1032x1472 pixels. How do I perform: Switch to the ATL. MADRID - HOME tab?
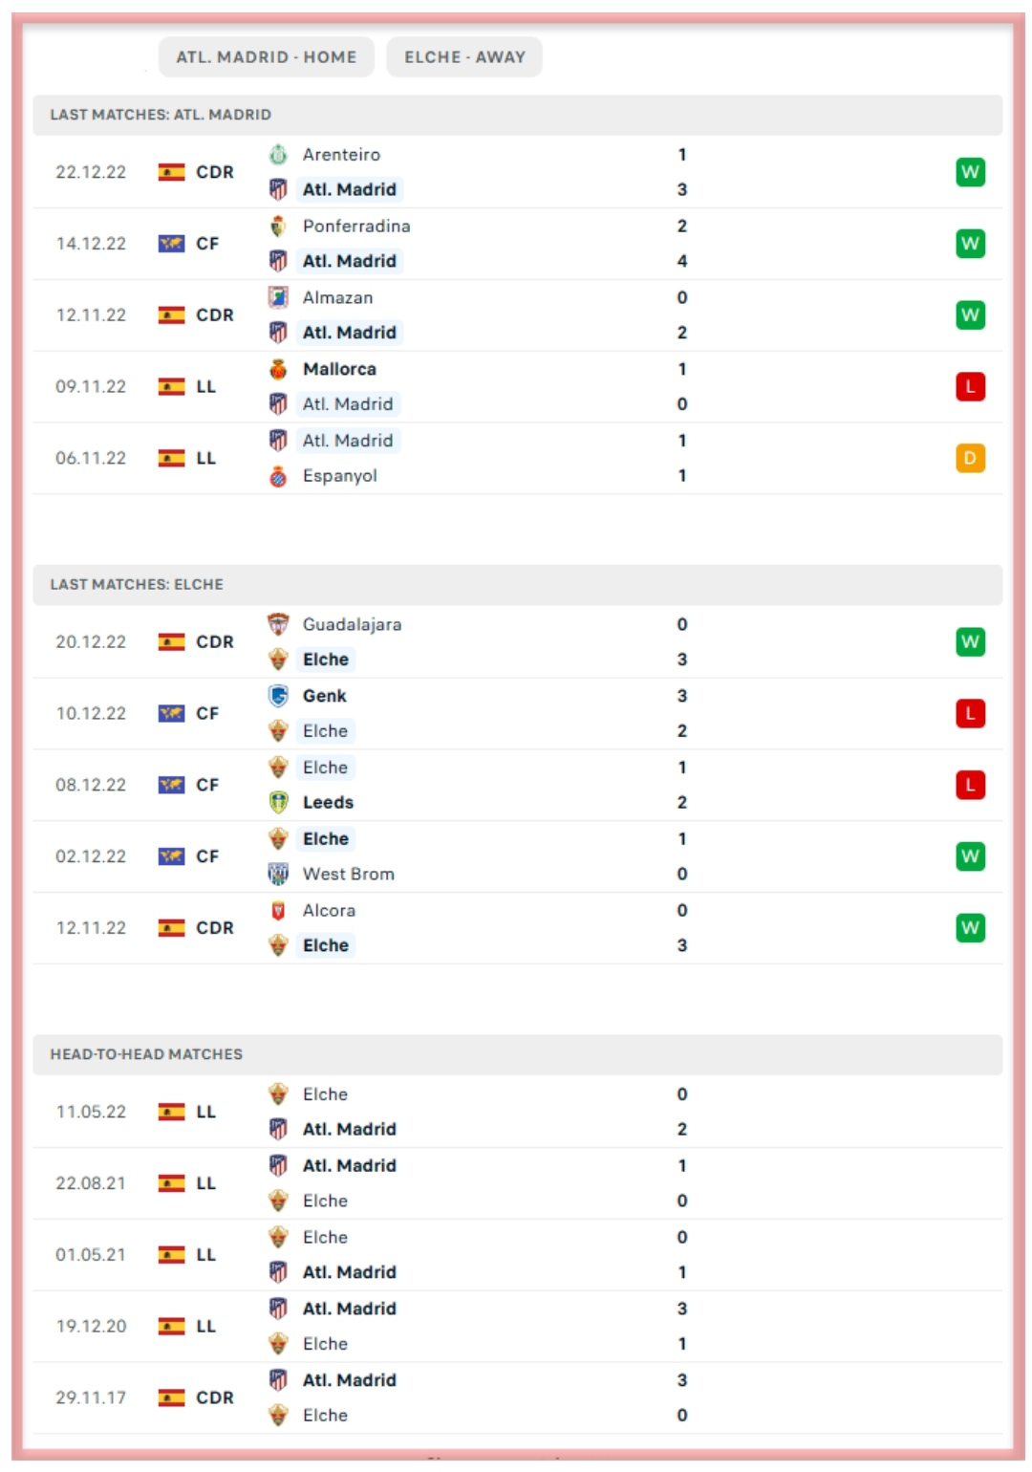click(x=266, y=57)
